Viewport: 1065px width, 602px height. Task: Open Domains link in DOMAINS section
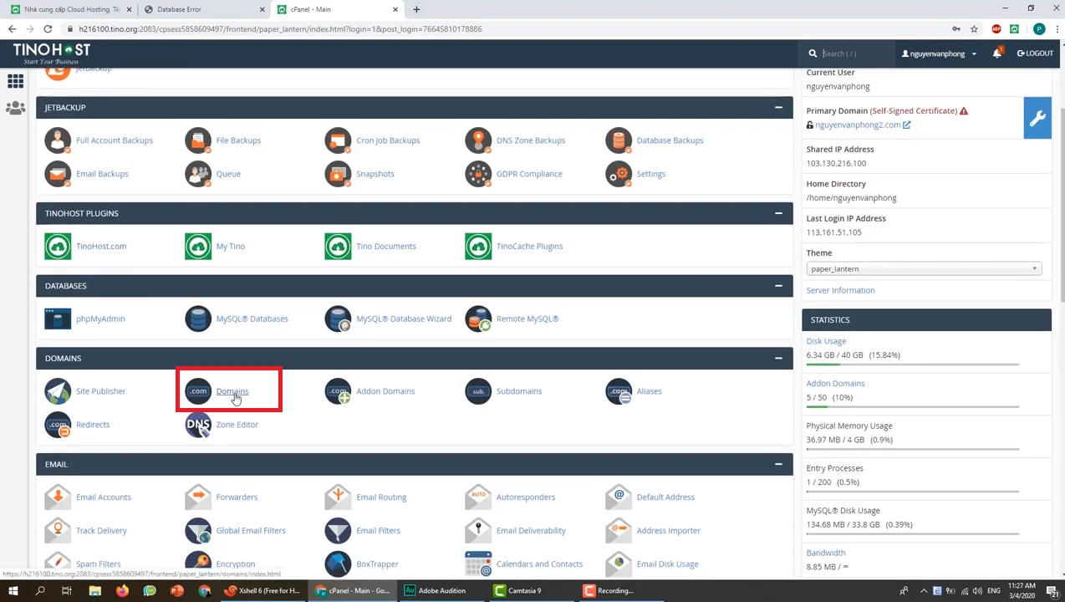[x=232, y=391]
